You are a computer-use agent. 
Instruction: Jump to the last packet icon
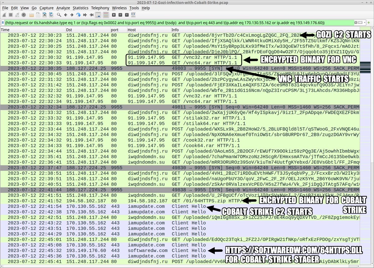92,15
